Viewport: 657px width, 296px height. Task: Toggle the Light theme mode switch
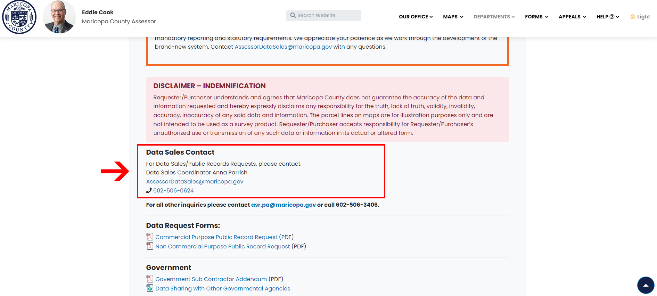(640, 17)
